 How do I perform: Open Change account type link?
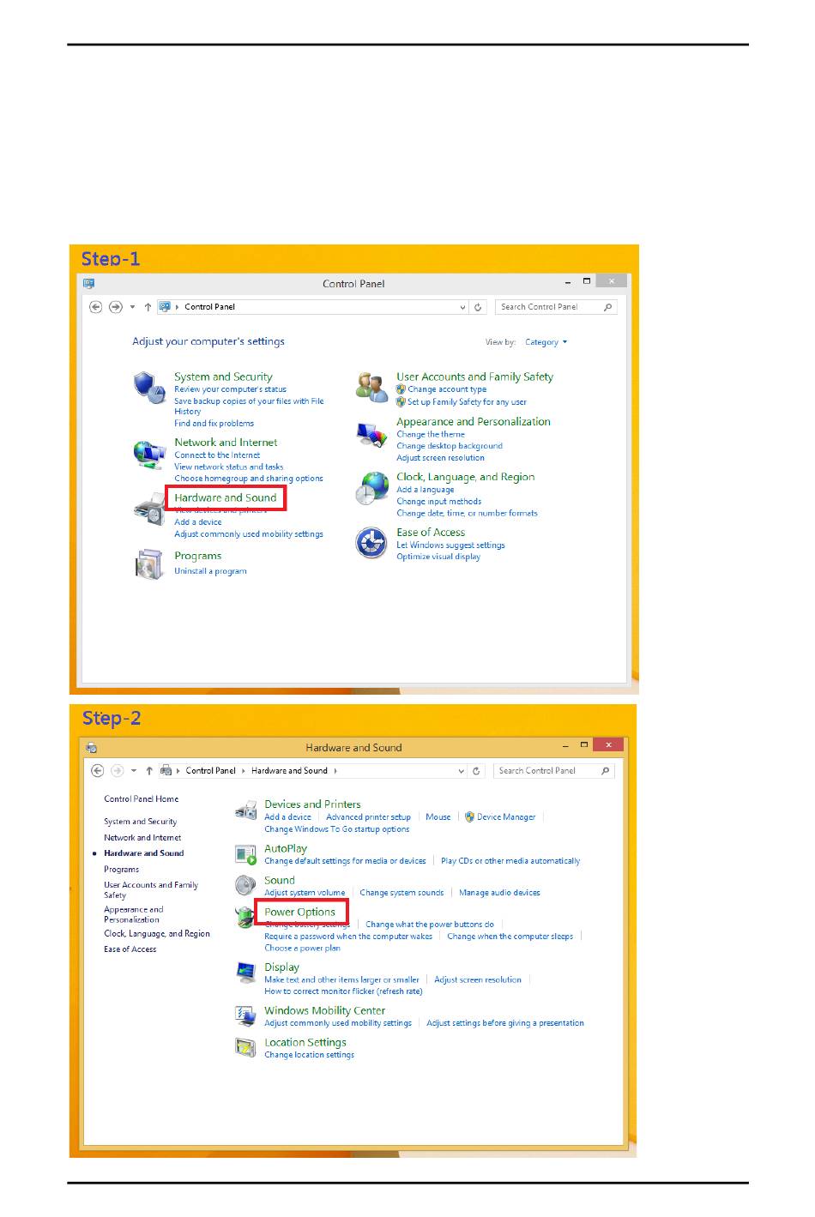(447, 389)
